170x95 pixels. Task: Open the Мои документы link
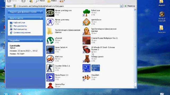click(x=20, y=26)
